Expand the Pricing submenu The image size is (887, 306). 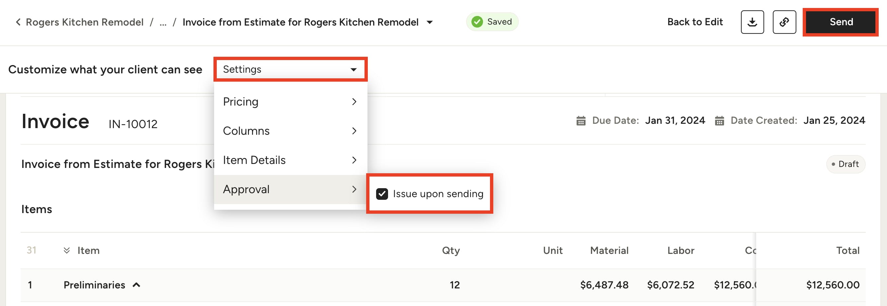click(354, 102)
